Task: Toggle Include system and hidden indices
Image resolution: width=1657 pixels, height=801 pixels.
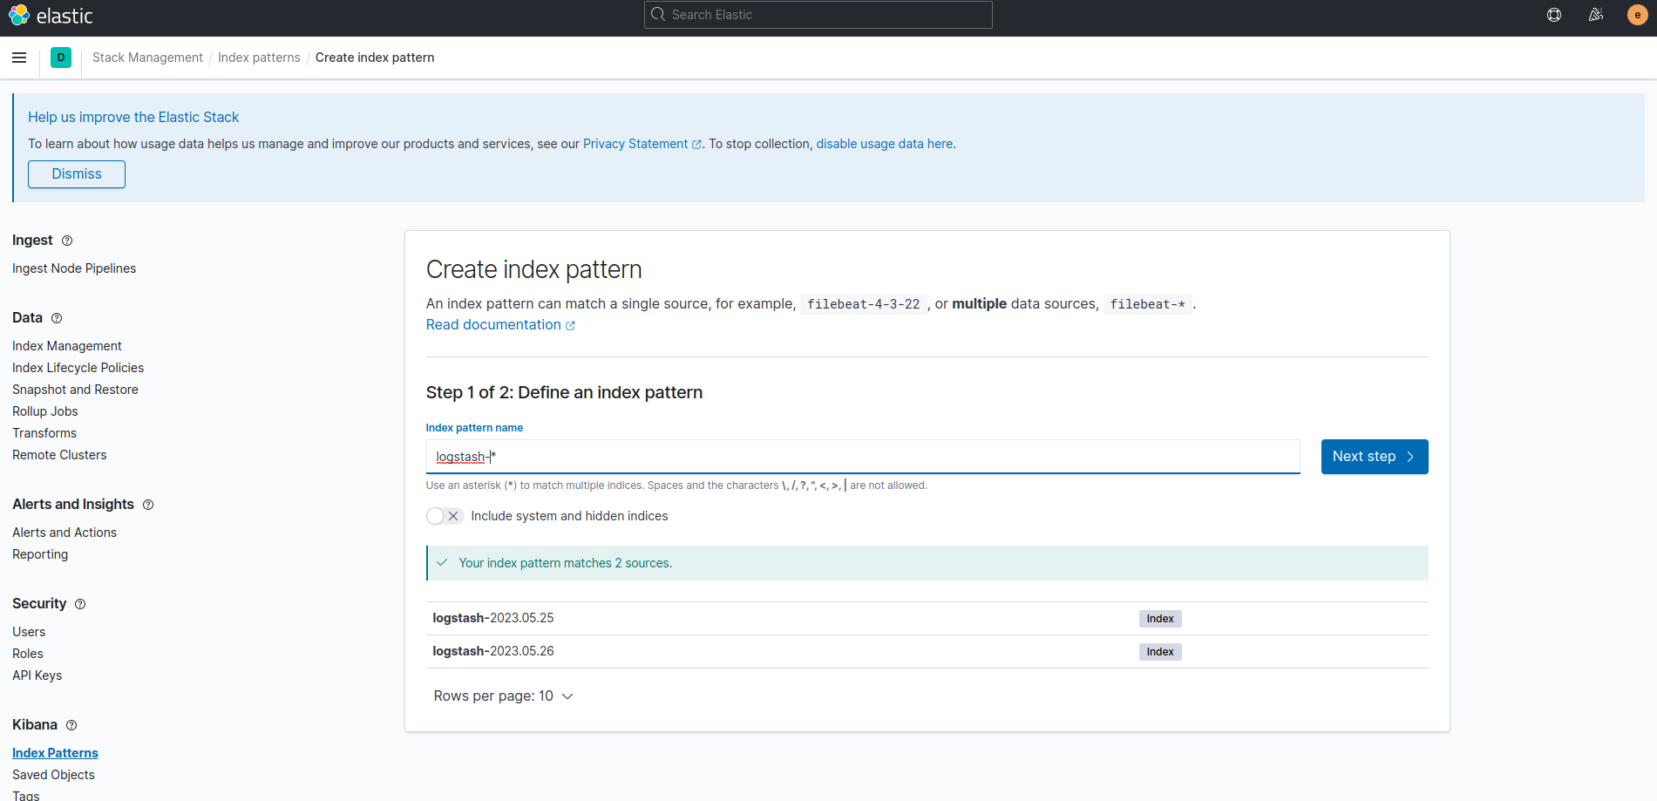Action: [444, 516]
